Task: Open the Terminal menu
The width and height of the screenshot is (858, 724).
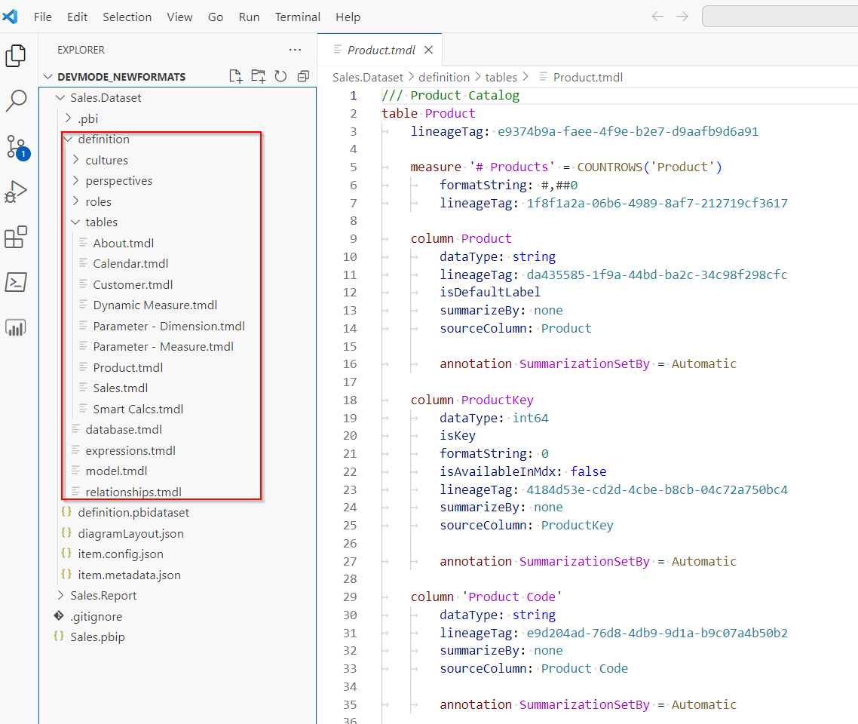Action: pyautogui.click(x=297, y=17)
